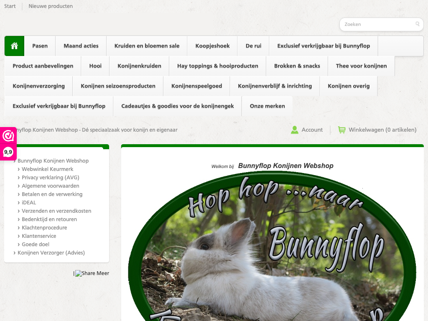The image size is (428, 321).
Task: Focus the Zoeken search field
Action: tap(381, 24)
